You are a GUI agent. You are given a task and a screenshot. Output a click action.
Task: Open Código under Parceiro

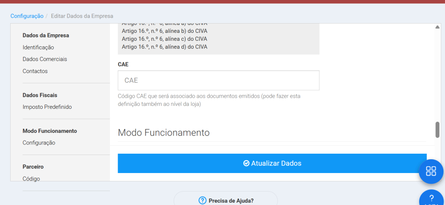point(31,179)
